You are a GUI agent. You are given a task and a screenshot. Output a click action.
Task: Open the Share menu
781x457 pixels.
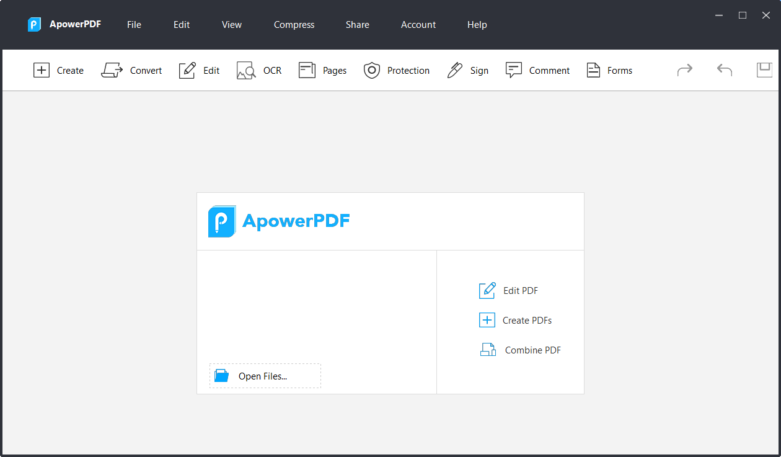(358, 25)
